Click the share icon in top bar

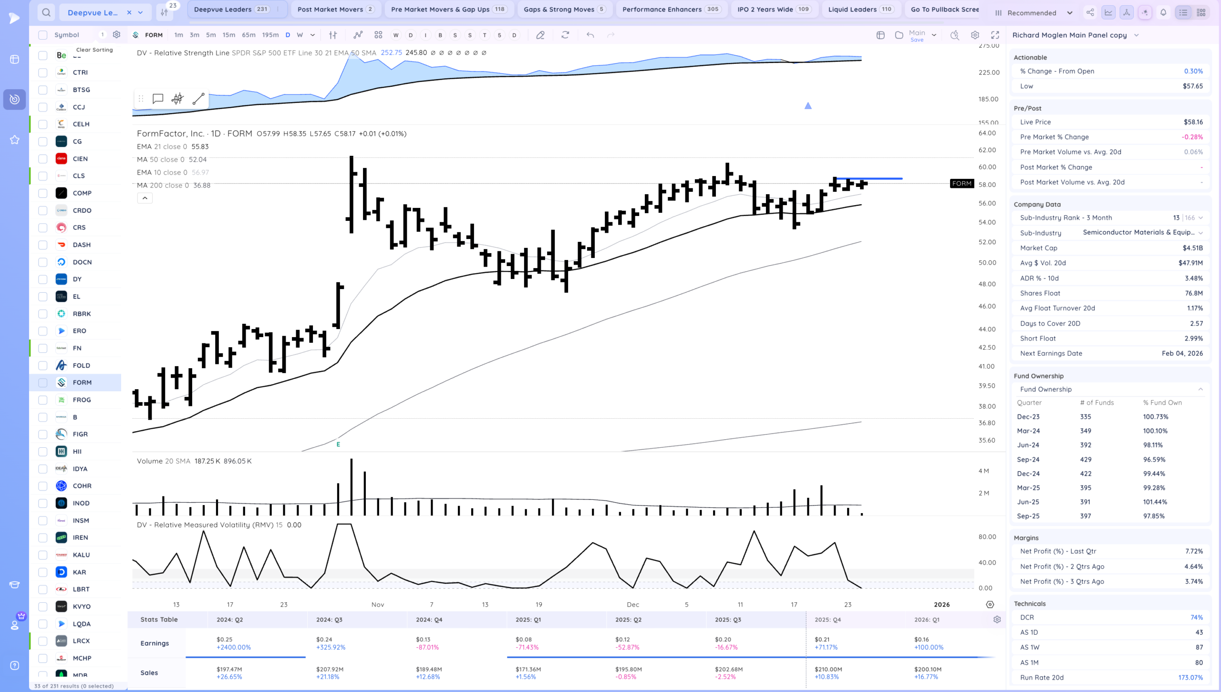[1090, 13]
